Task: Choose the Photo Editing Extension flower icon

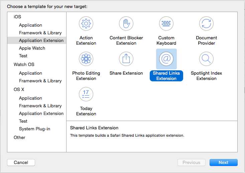Action: click(86, 59)
